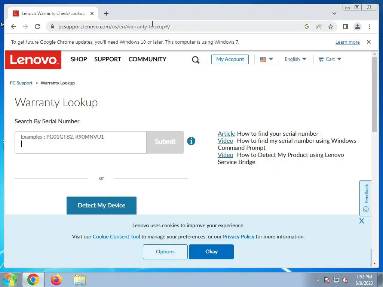Click the padlock site info icon
Image resolution: width=383 pixels, height=287 pixels.
pyautogui.click(x=52, y=27)
